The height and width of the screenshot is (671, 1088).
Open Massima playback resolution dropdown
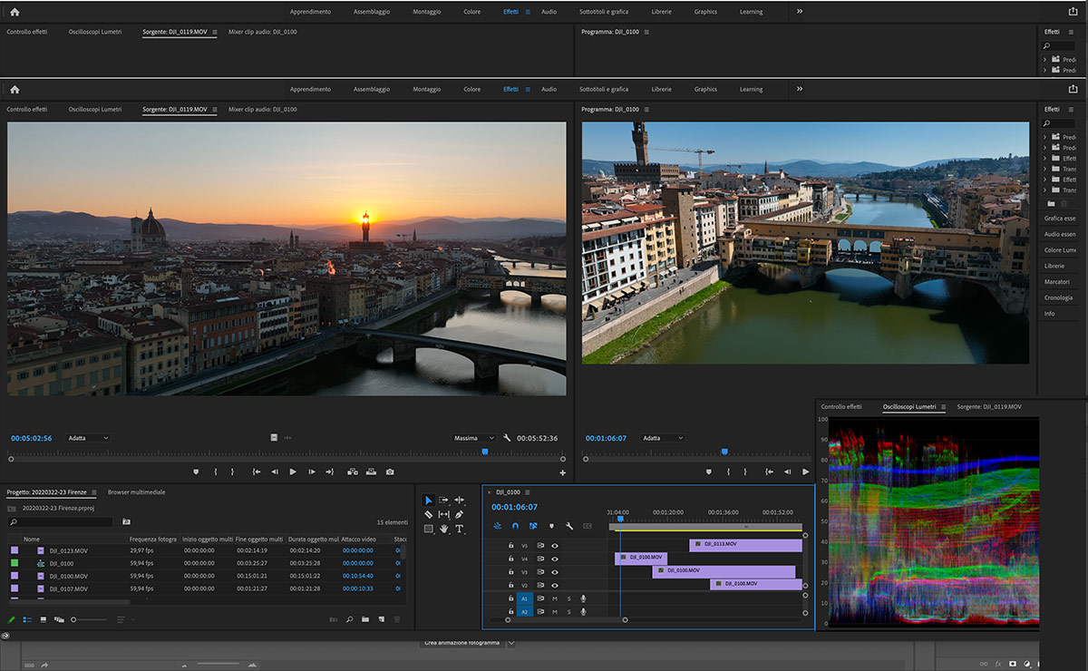[474, 438]
